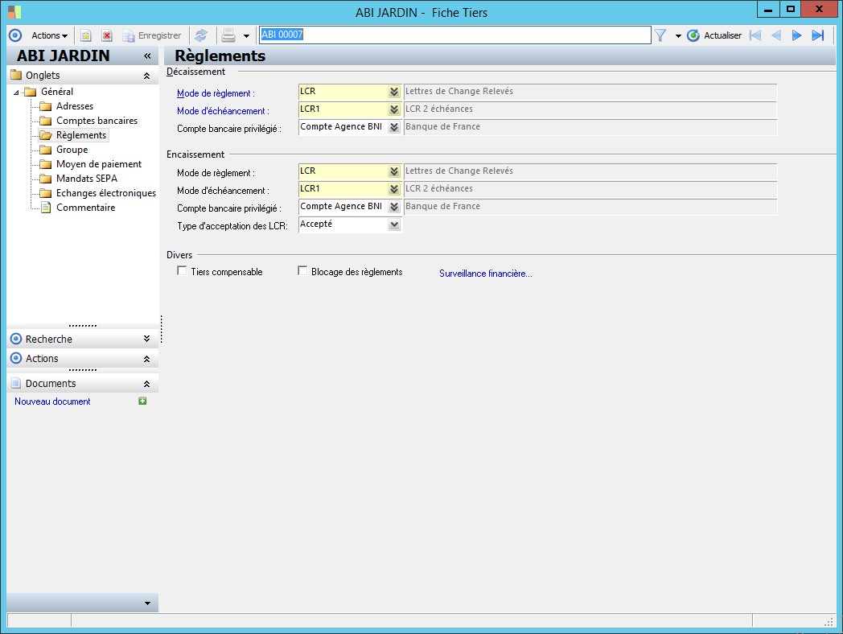
Task: Enable Blocage des règlements checkbox
Action: (302, 271)
